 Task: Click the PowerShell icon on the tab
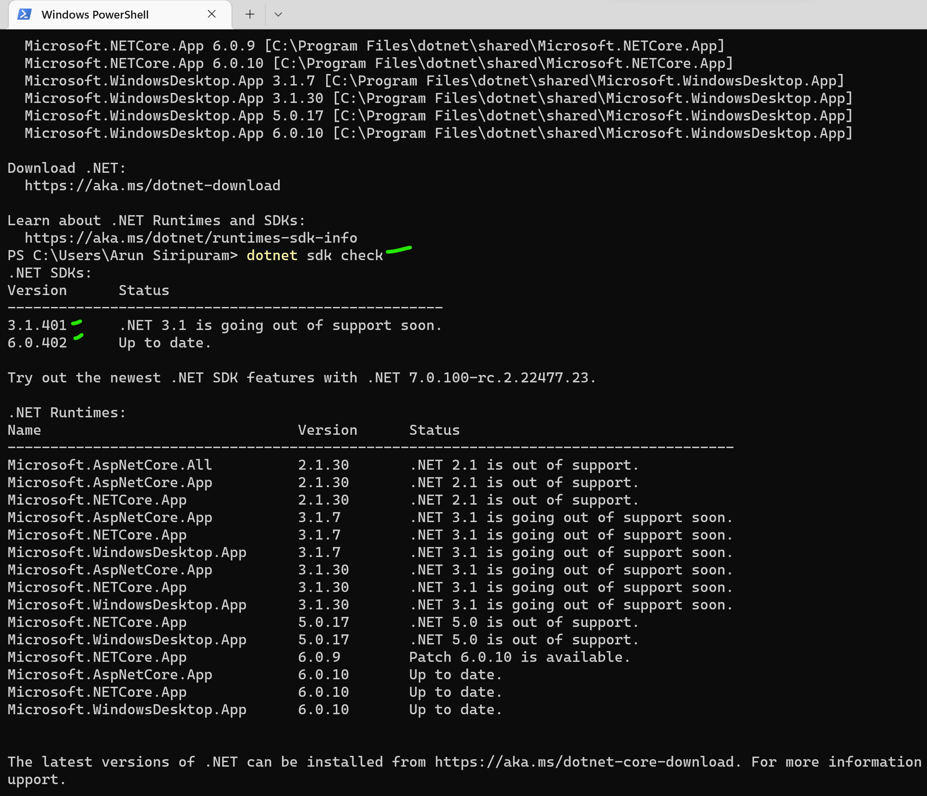click(25, 14)
